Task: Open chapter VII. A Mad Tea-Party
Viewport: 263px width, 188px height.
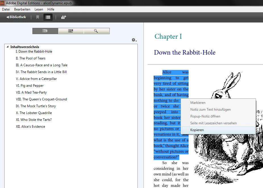Action: tap(31, 92)
